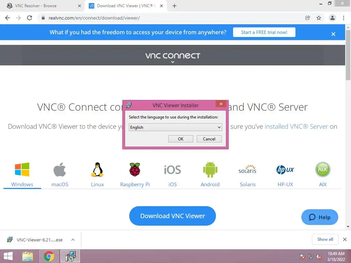Click the AIX platform label
This screenshot has height=263, width=351.
(x=323, y=184)
